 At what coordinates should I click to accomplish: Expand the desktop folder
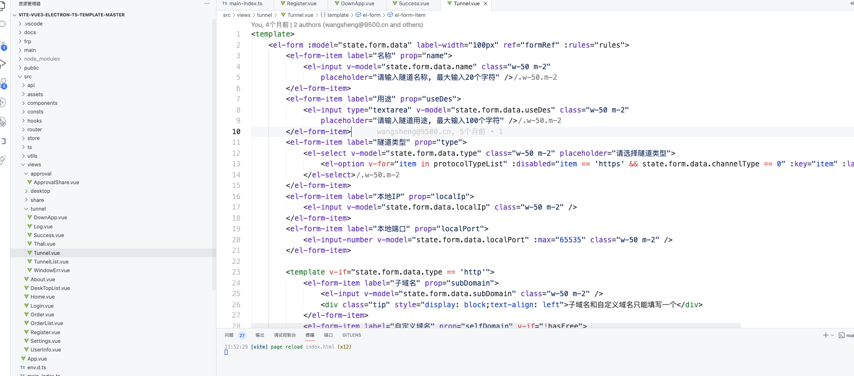pos(114,191)
